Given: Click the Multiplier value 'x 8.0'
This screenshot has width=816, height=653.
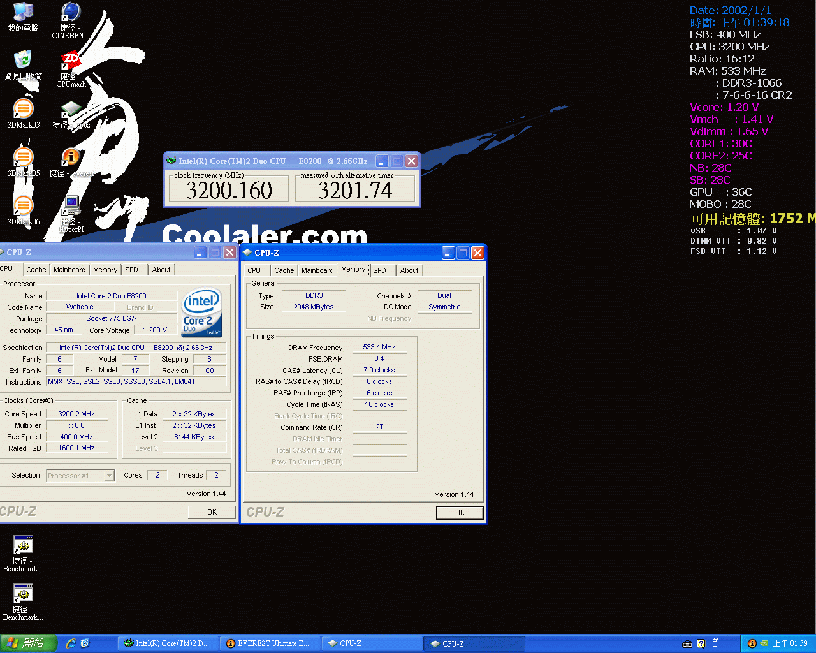Looking at the screenshot, I should click(x=76, y=425).
